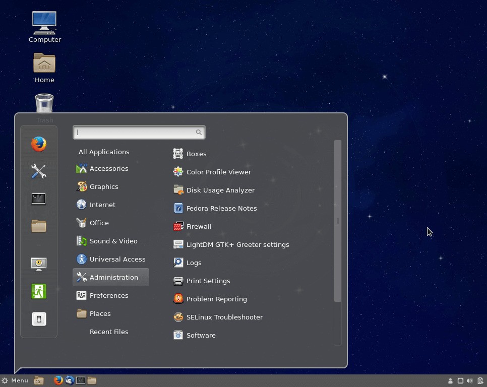Open the user applet in system tray

(x=450, y=381)
